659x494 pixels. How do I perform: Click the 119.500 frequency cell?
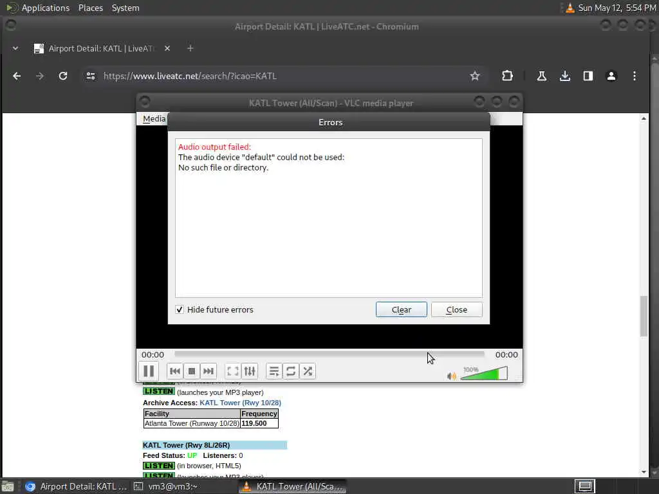coord(259,423)
